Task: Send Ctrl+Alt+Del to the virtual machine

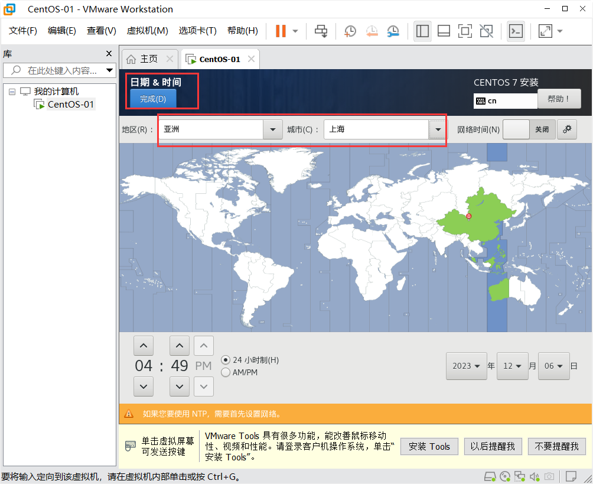Action: (321, 31)
